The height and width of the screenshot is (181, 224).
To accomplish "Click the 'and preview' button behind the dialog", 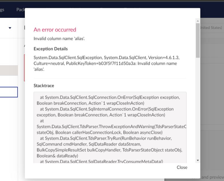I will click(212, 177).
